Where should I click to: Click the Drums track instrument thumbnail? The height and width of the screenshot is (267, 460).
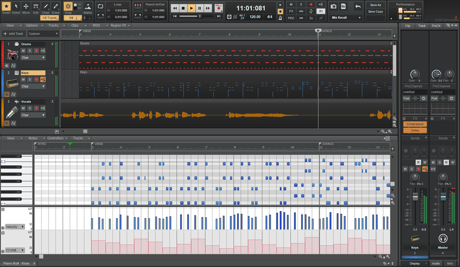click(x=12, y=55)
